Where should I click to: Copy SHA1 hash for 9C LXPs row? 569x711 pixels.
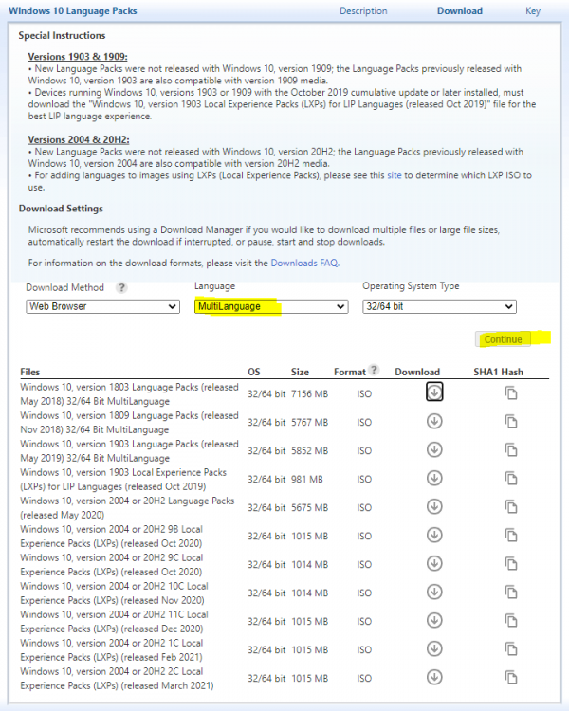tap(511, 564)
